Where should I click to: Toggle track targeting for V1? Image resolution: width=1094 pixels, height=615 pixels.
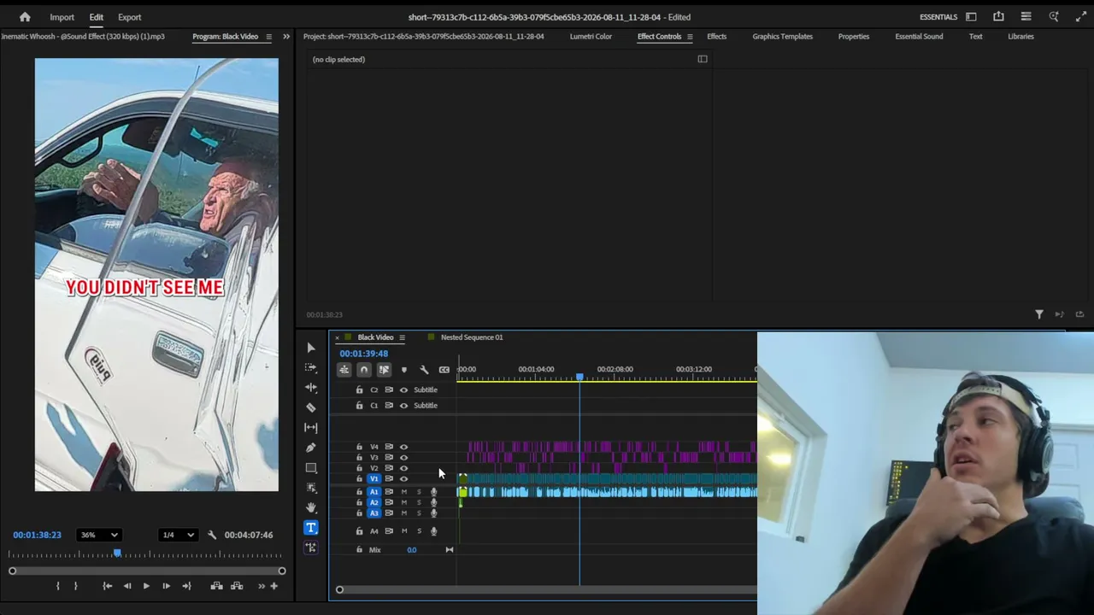[373, 478]
